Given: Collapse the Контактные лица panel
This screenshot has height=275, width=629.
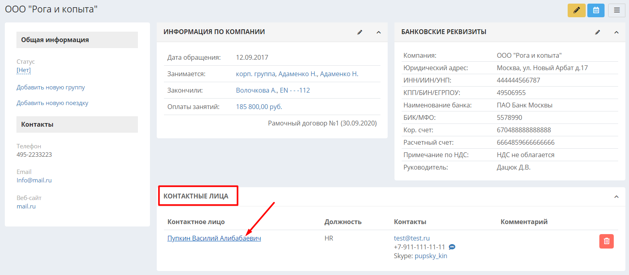Looking at the screenshot, I should tap(617, 196).
